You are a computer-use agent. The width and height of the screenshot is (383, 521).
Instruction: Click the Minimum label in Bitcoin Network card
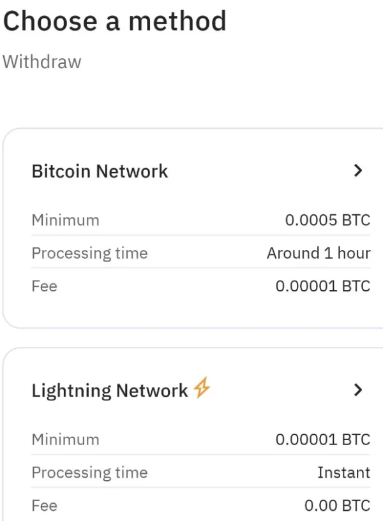pyautogui.click(x=65, y=220)
